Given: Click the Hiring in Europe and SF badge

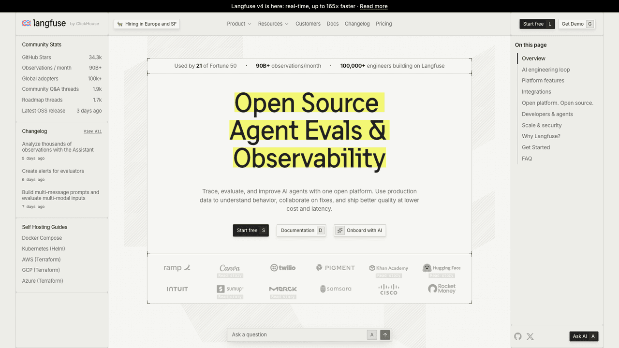Looking at the screenshot, I should 147,24.
